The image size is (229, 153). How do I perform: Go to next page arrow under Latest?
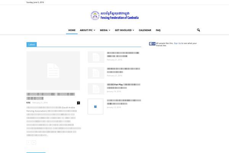(34, 142)
